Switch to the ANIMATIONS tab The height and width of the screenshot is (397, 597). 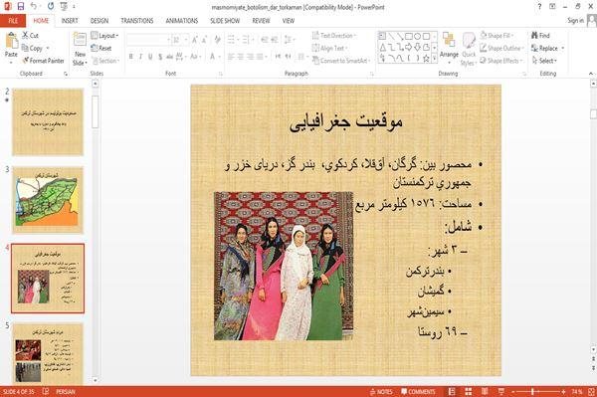tap(182, 21)
